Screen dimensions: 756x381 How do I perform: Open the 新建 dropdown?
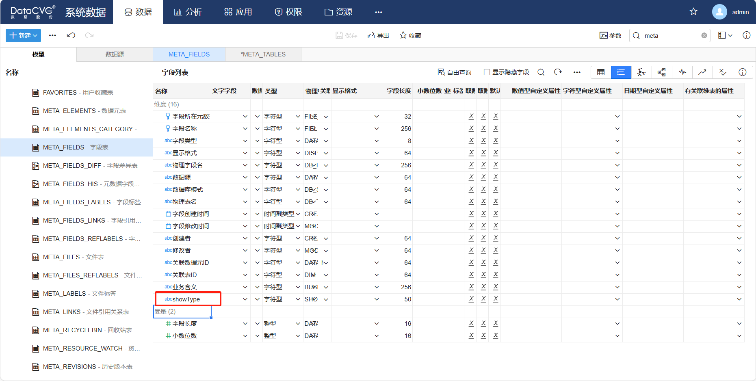[24, 35]
